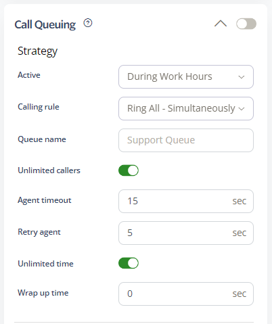Viewport: 272px width, 324px height.
Task: Click the Retry agent seconds field
Action: (186, 233)
